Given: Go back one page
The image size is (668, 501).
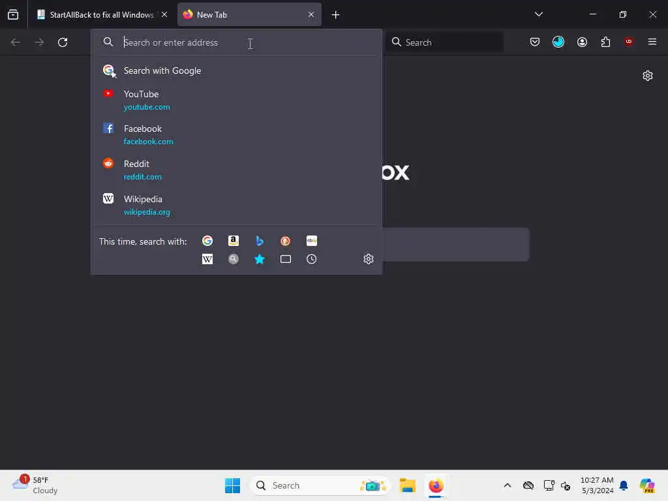Looking at the screenshot, I should point(16,42).
